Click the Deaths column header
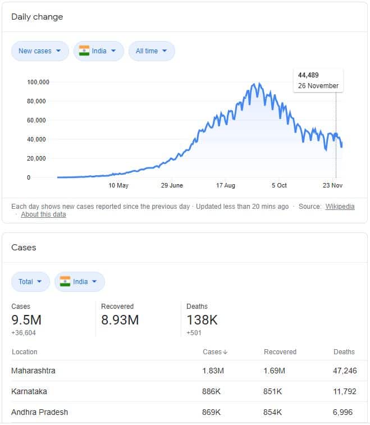 [x=344, y=352]
